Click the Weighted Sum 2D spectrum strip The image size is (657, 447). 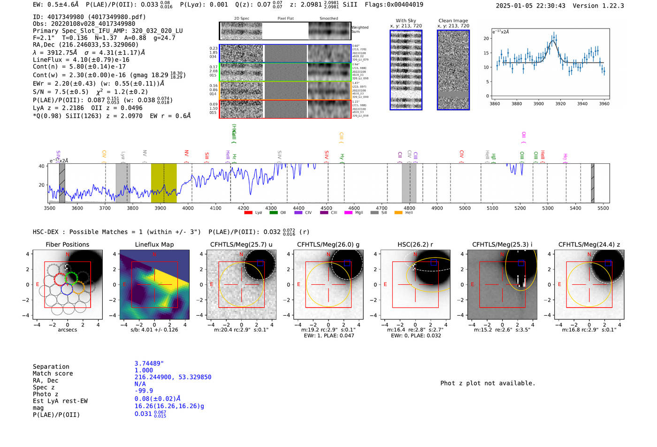point(285,31)
